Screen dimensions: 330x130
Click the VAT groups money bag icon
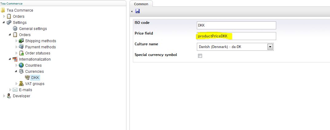21,84
